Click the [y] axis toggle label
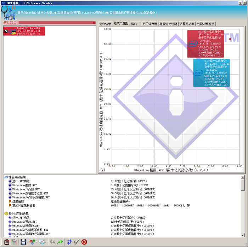Image resolution: width=248 pixels, height=247 pixels. coord(102,170)
